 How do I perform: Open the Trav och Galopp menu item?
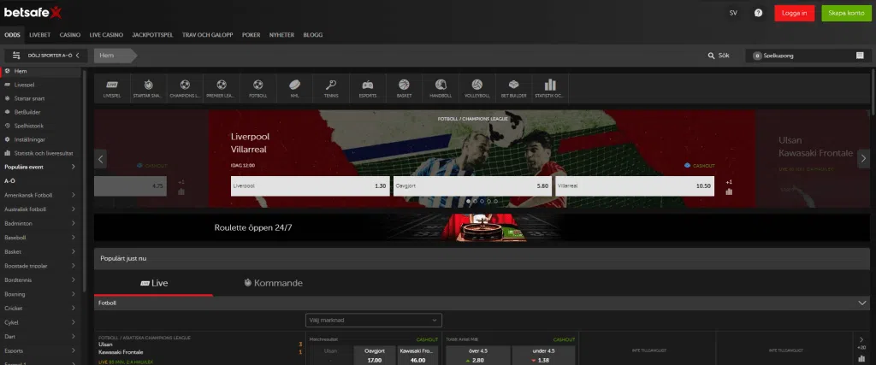pos(207,34)
